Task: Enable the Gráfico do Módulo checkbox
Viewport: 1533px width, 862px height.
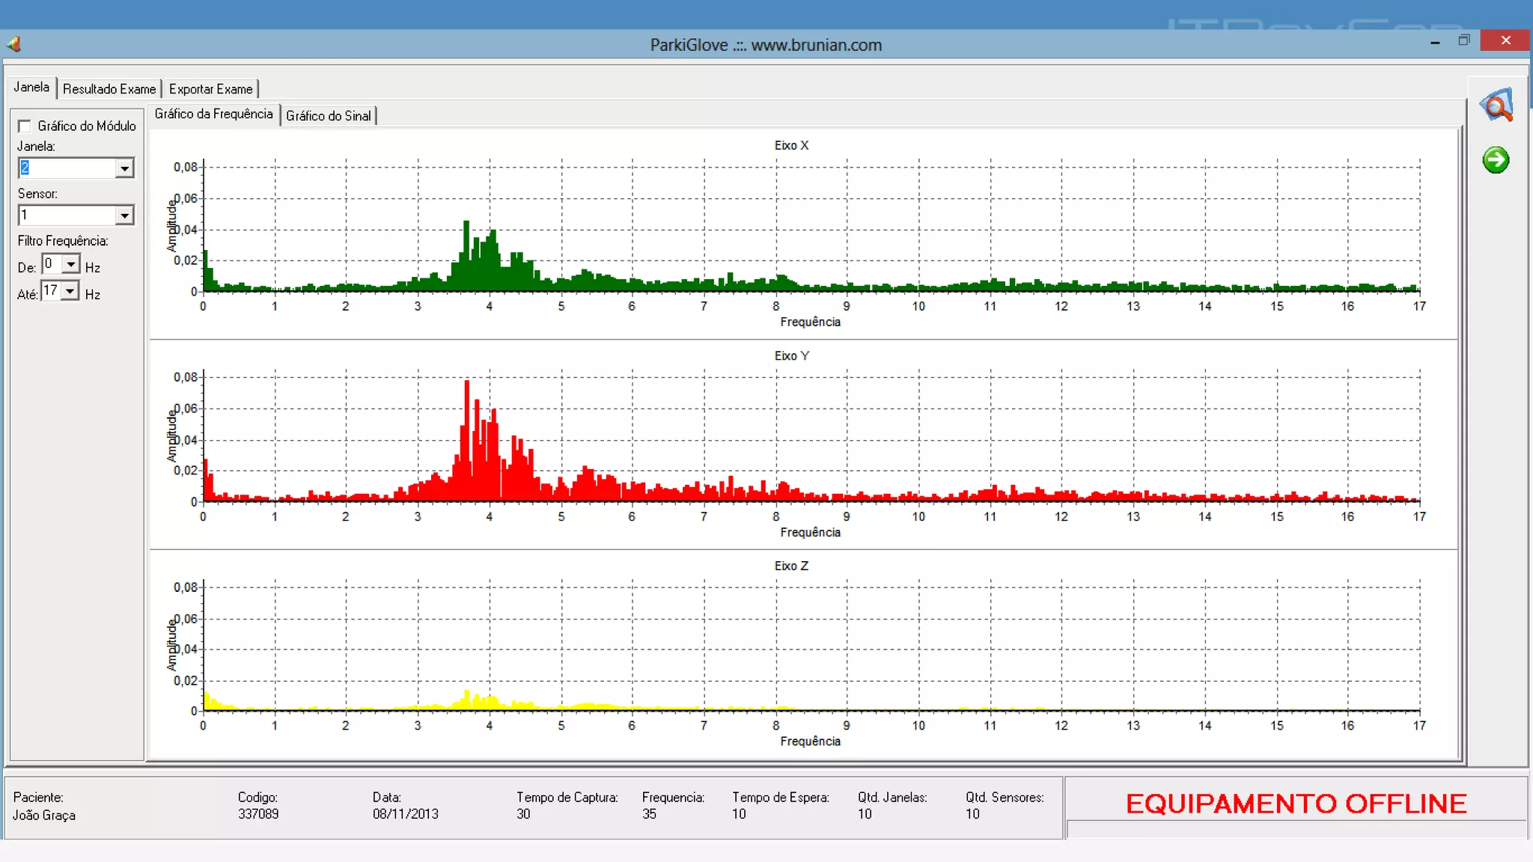Action: (25, 126)
